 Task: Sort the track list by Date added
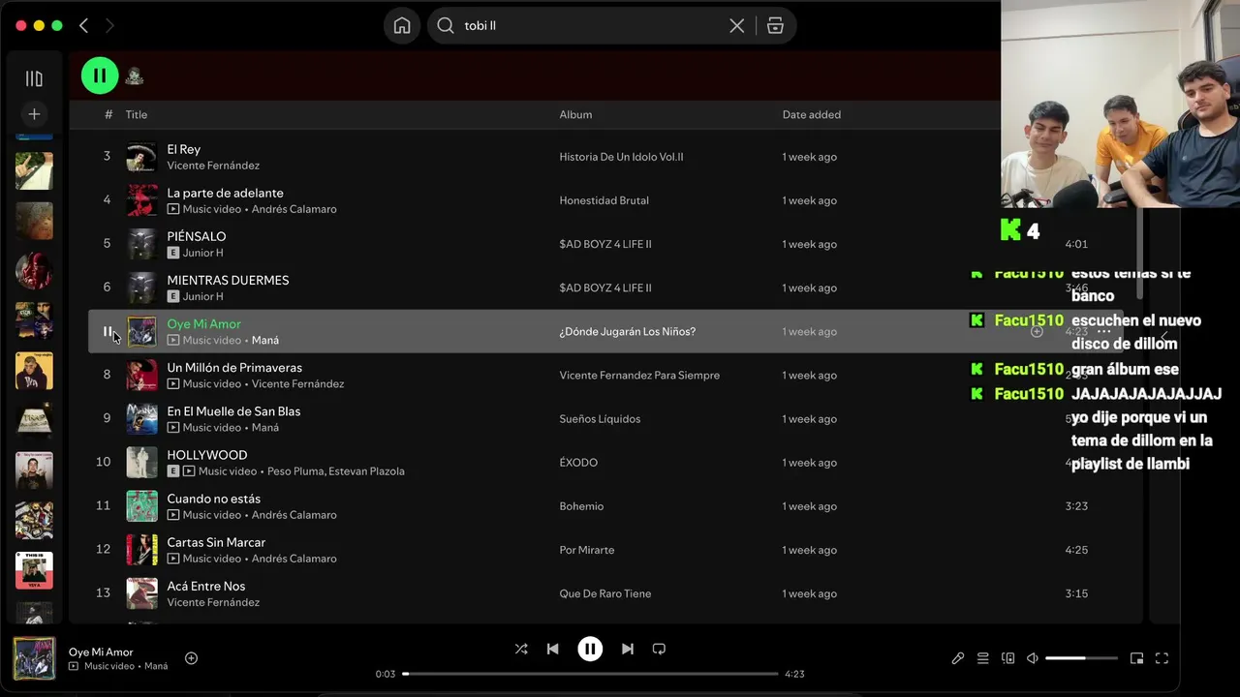pos(812,114)
